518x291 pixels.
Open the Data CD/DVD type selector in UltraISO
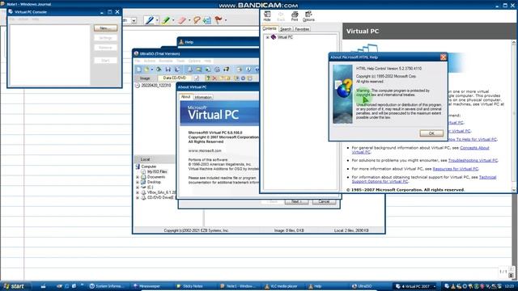(175, 78)
